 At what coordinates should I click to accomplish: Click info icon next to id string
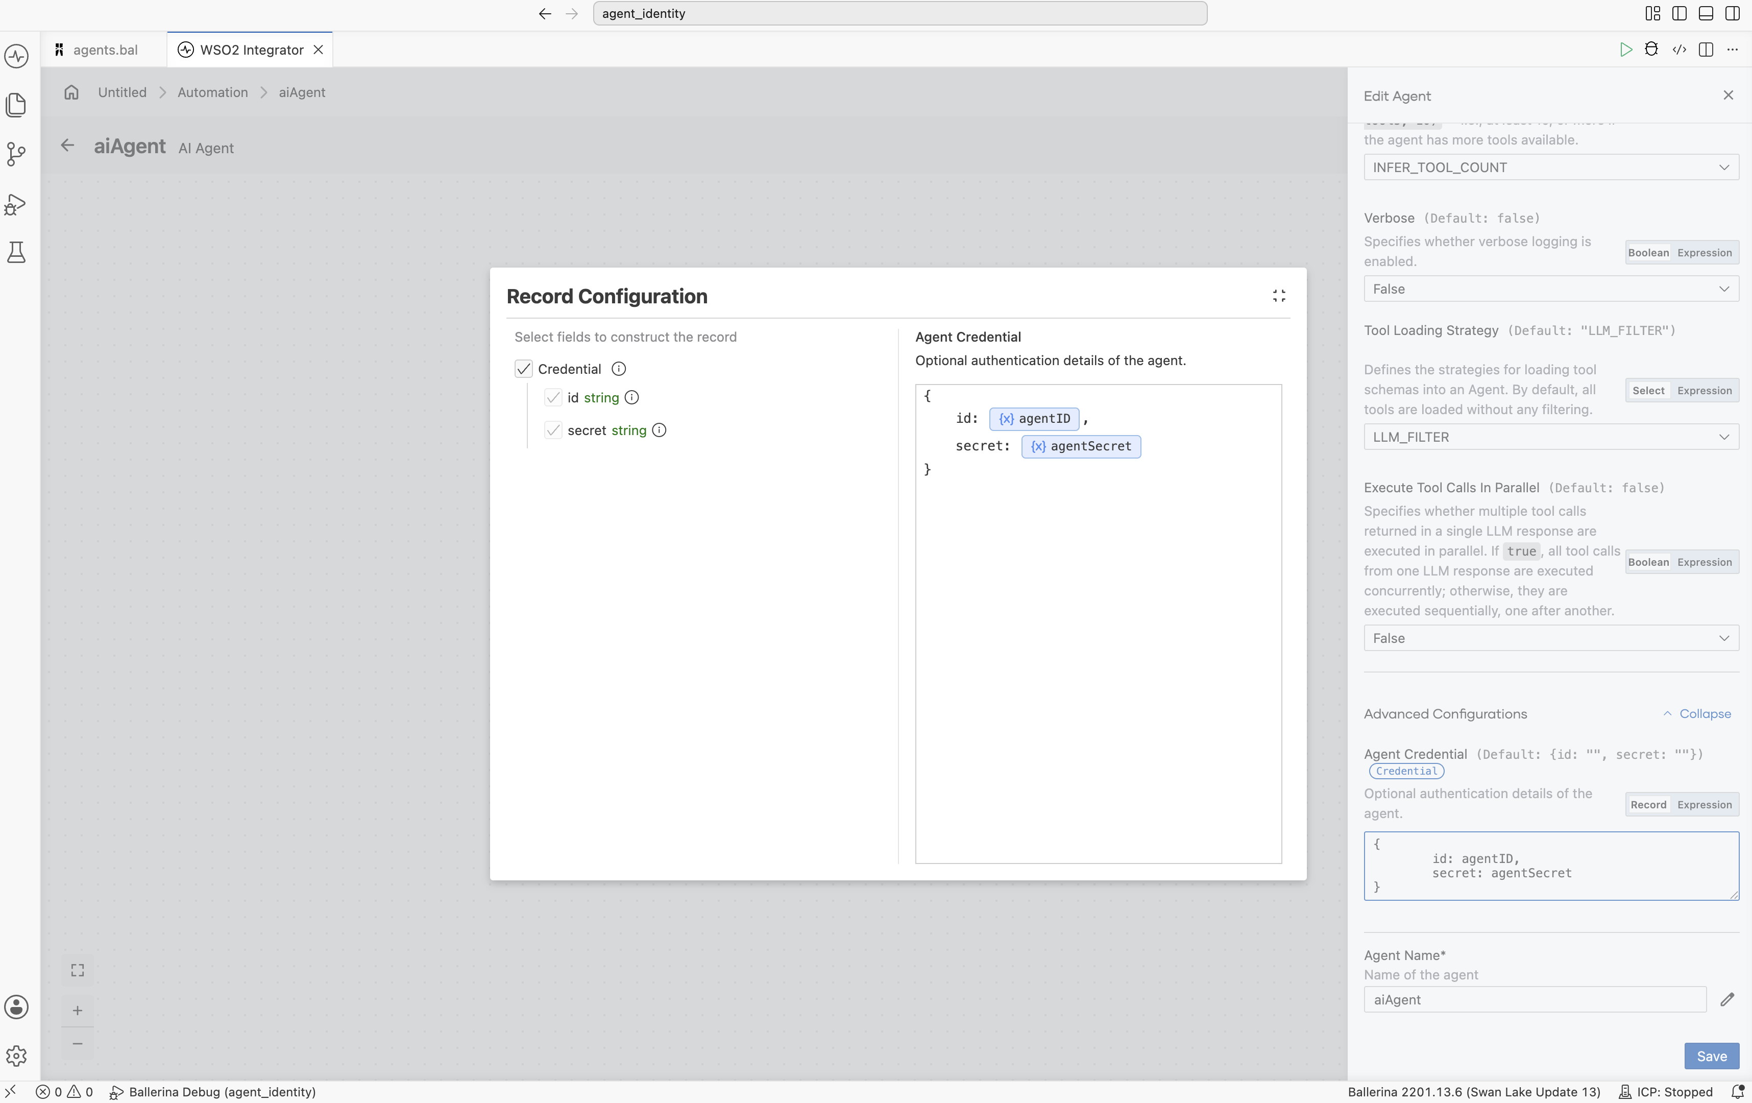tap(631, 397)
